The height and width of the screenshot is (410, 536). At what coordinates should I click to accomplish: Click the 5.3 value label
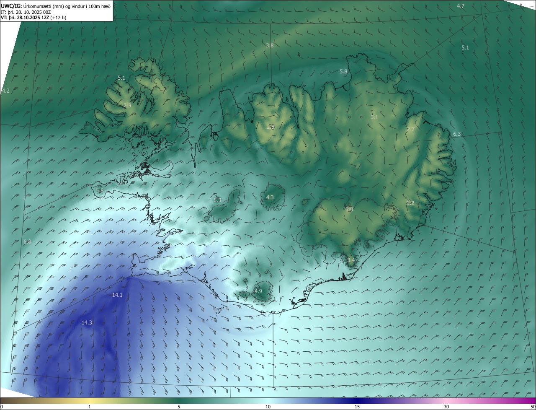(217, 200)
